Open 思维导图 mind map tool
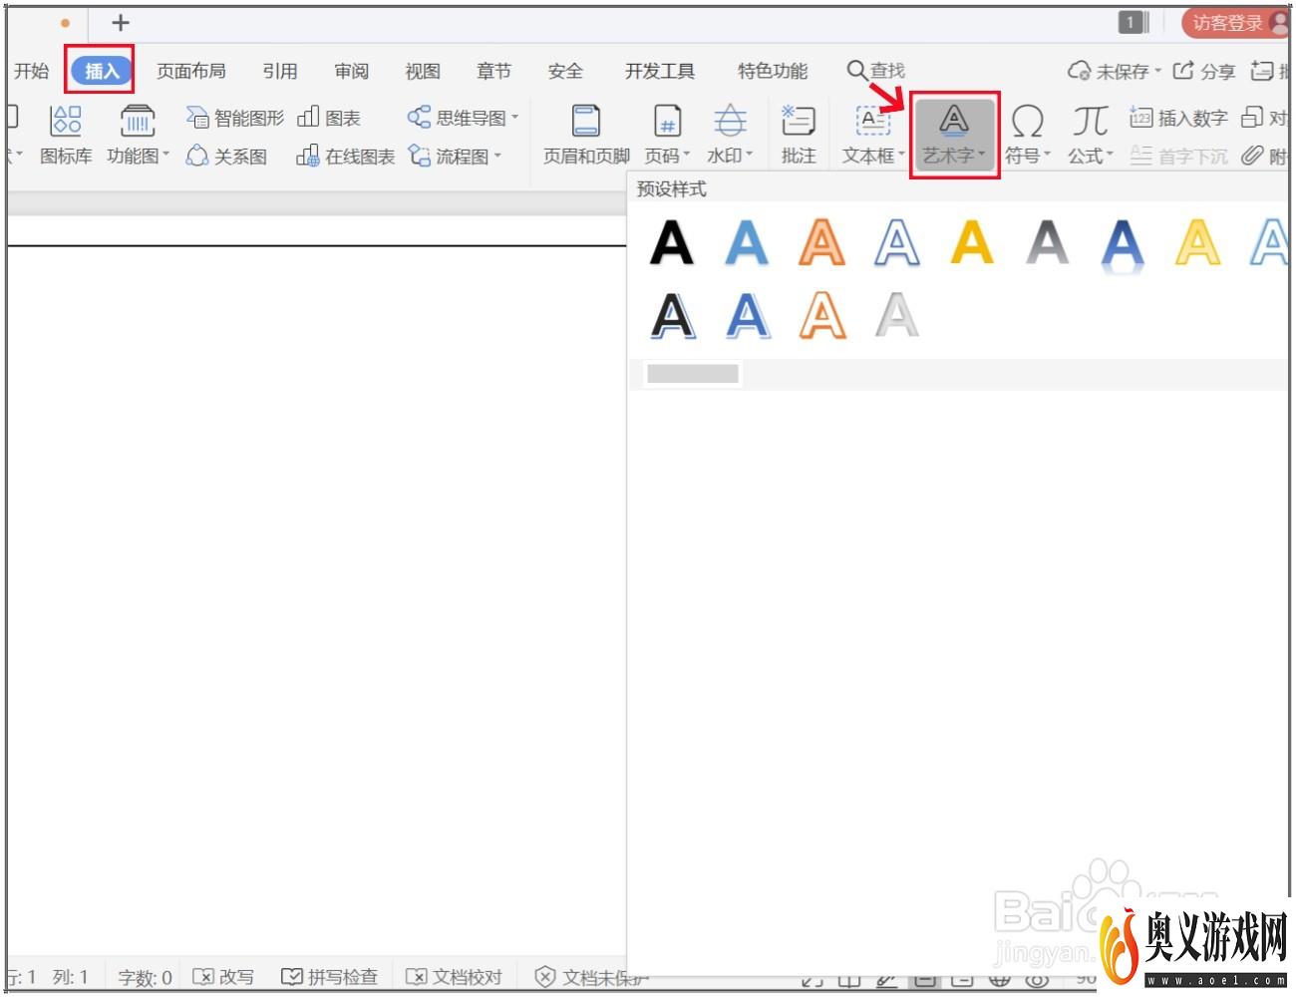Screen dimensions: 1296x997 click(x=463, y=118)
